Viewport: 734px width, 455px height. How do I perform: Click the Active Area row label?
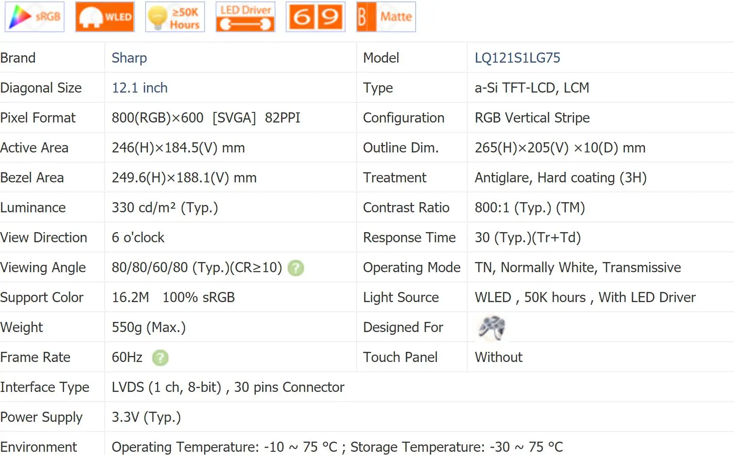pyautogui.click(x=34, y=148)
